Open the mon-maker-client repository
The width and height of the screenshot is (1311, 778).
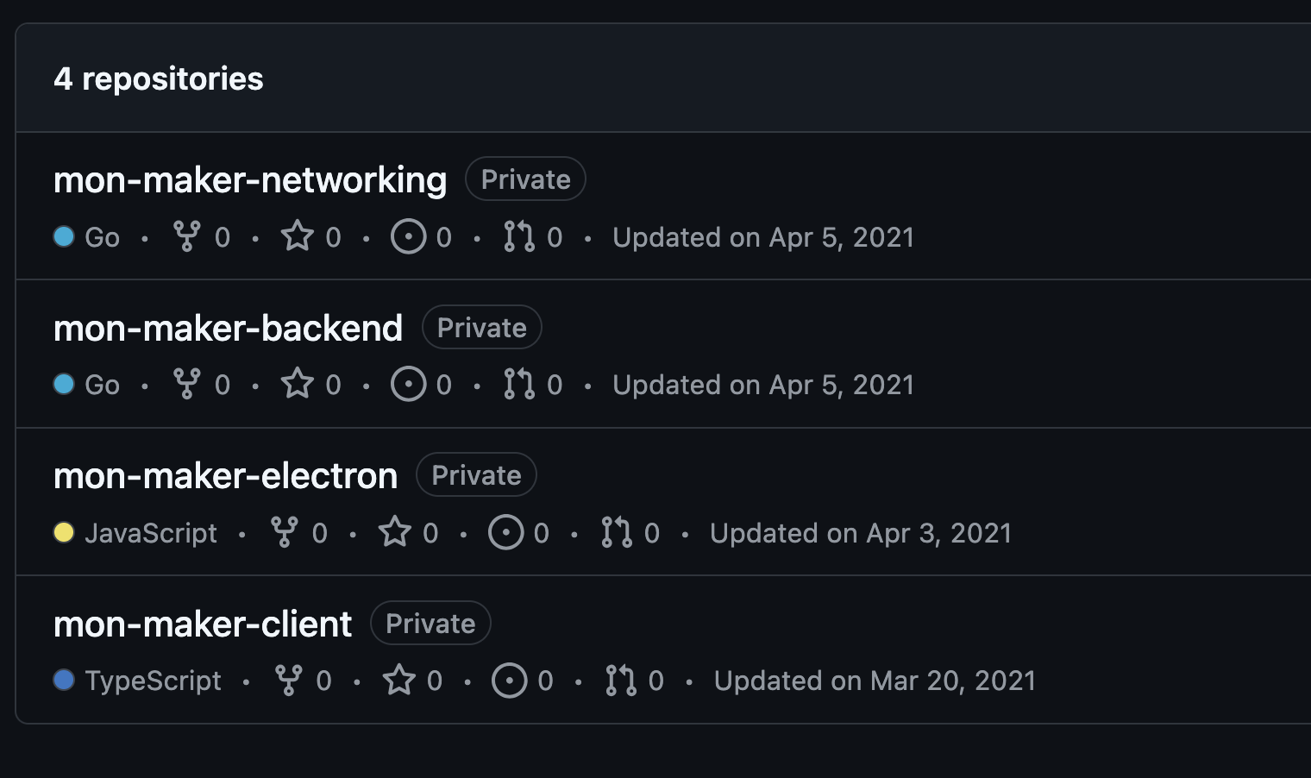pyautogui.click(x=203, y=624)
